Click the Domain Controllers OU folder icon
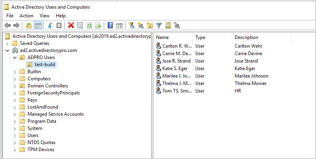The width and height of the screenshot is (316, 159). tap(22, 86)
